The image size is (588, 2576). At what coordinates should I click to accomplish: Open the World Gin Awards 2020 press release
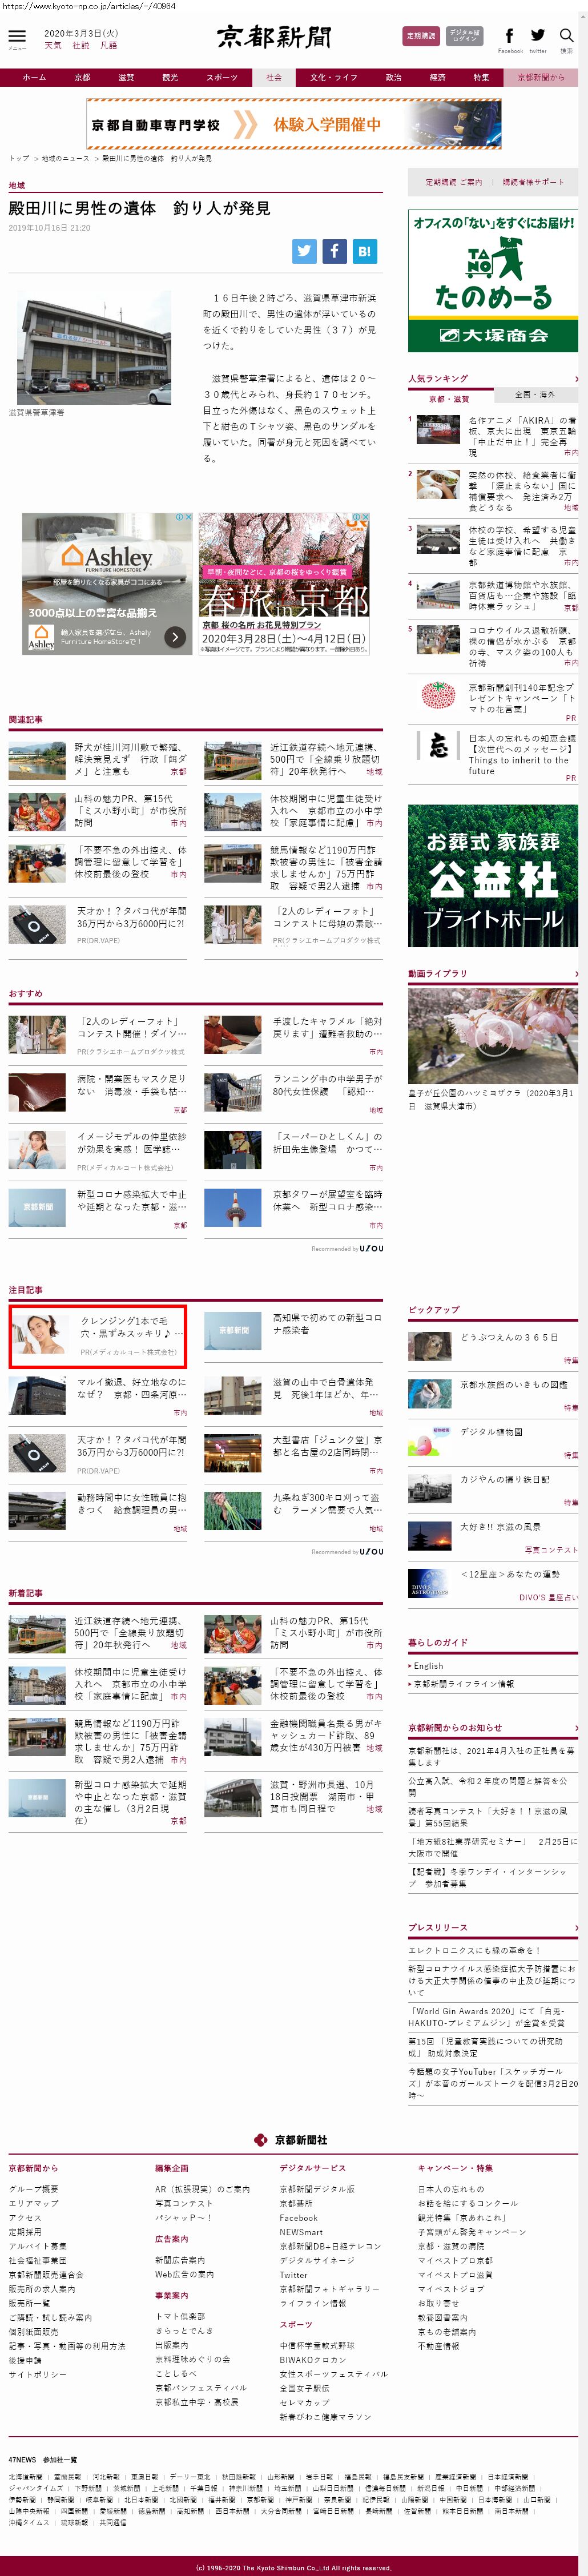click(486, 2017)
